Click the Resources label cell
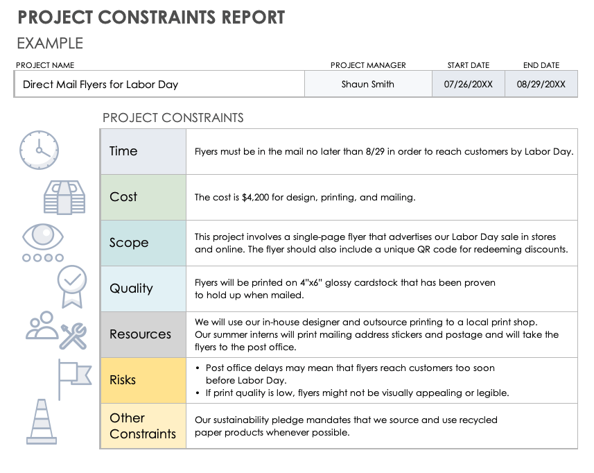 143,334
